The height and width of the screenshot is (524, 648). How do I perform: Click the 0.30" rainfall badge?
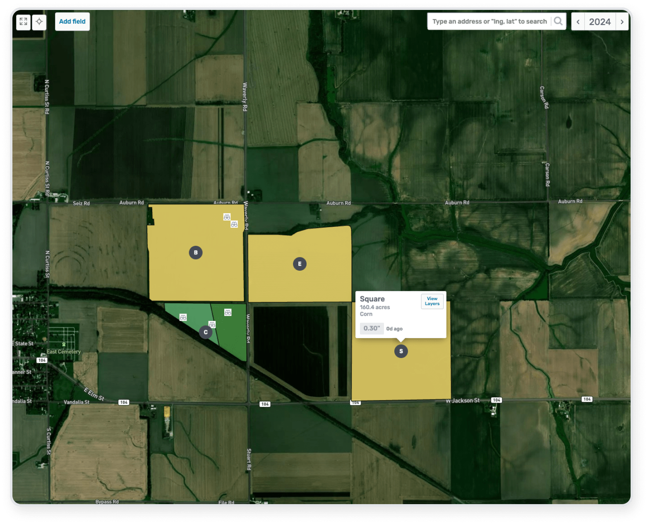pos(372,328)
